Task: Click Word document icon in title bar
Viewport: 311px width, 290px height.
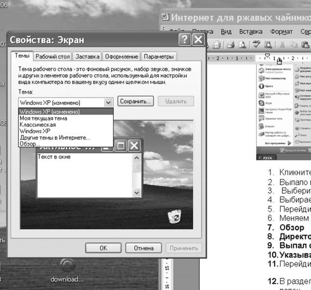Action: click(165, 17)
